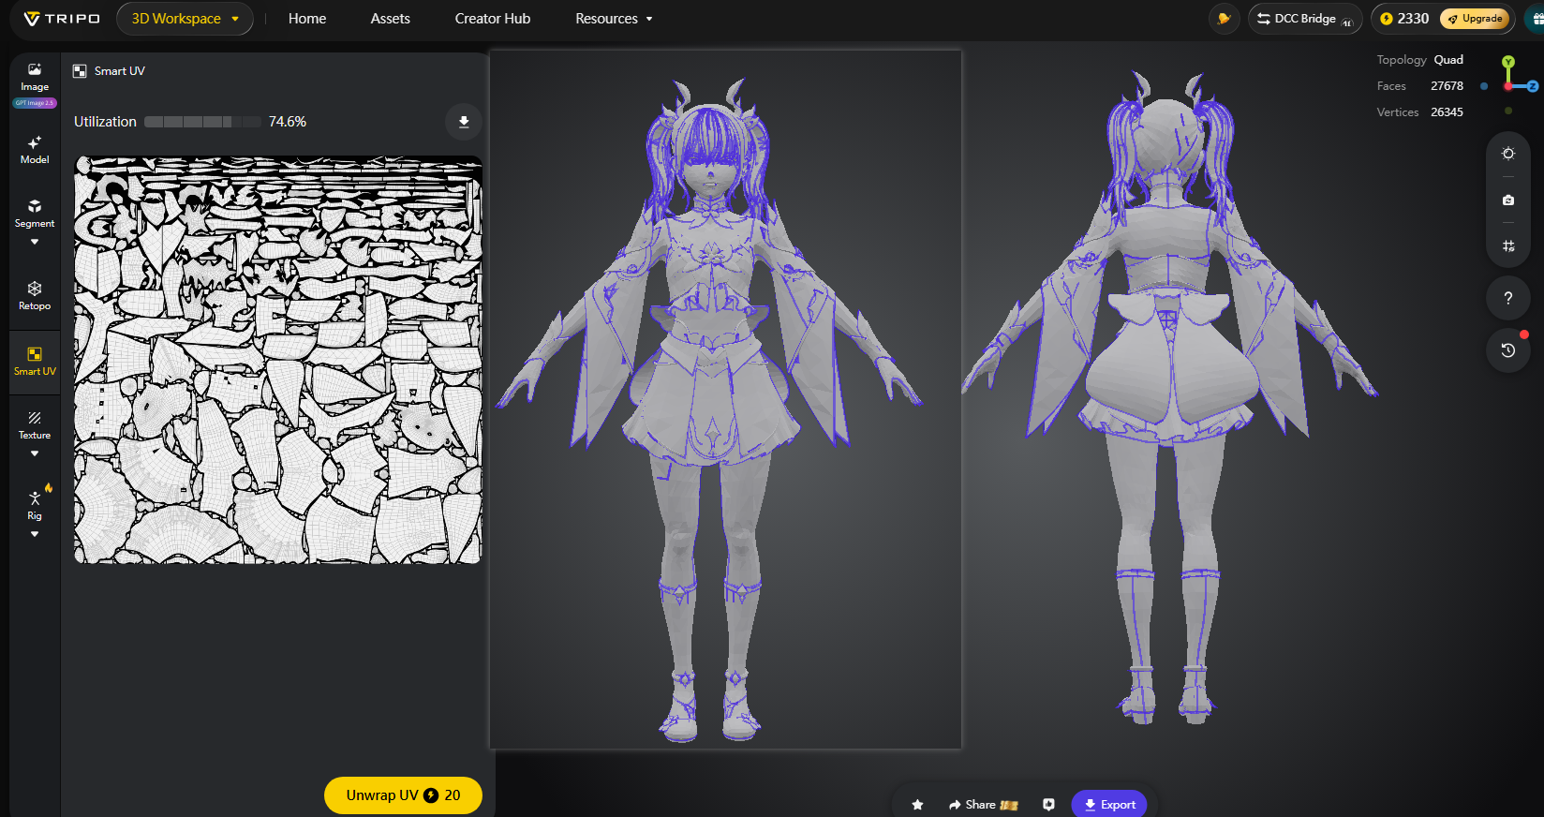Click the Export button
The height and width of the screenshot is (817, 1544).
[1109, 805]
